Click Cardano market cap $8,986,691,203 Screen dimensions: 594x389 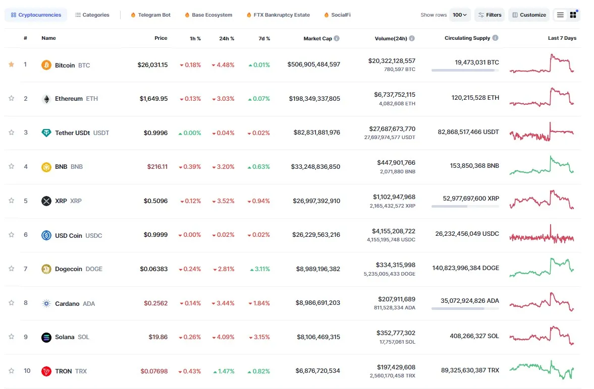pyautogui.click(x=318, y=303)
